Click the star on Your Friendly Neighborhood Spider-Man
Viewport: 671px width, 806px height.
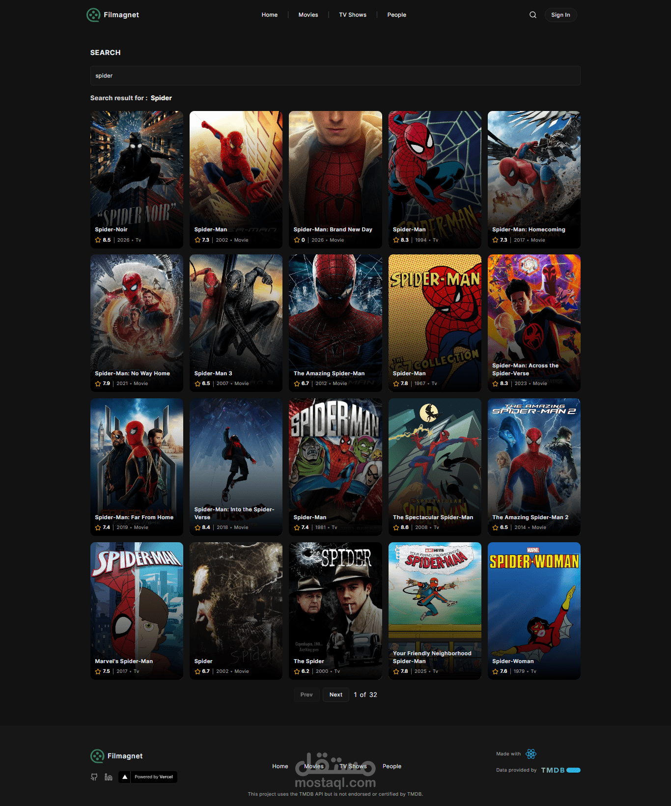tap(396, 671)
